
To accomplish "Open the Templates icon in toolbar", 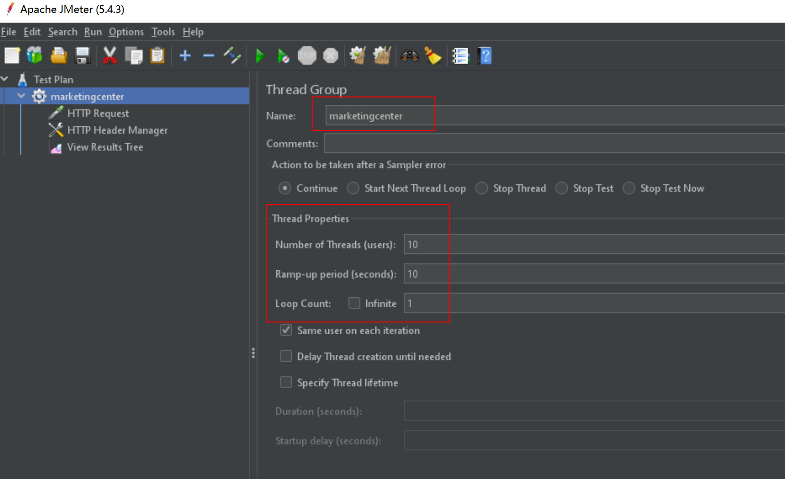I will [35, 56].
